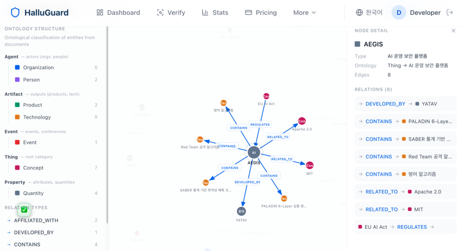Screen dimensions: 463x251
Task: Click the MIT concept node
Action: click(x=310, y=166)
